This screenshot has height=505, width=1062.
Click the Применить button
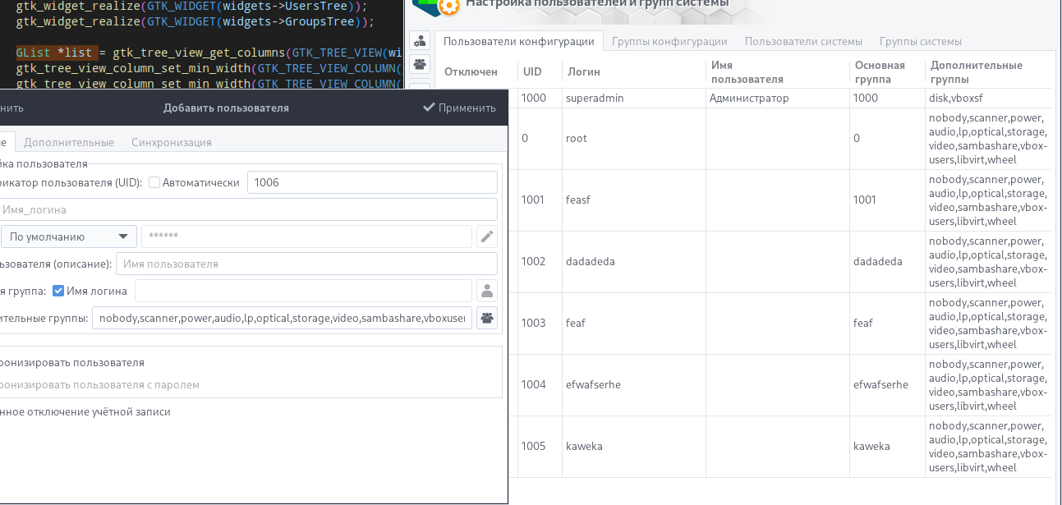coord(459,108)
